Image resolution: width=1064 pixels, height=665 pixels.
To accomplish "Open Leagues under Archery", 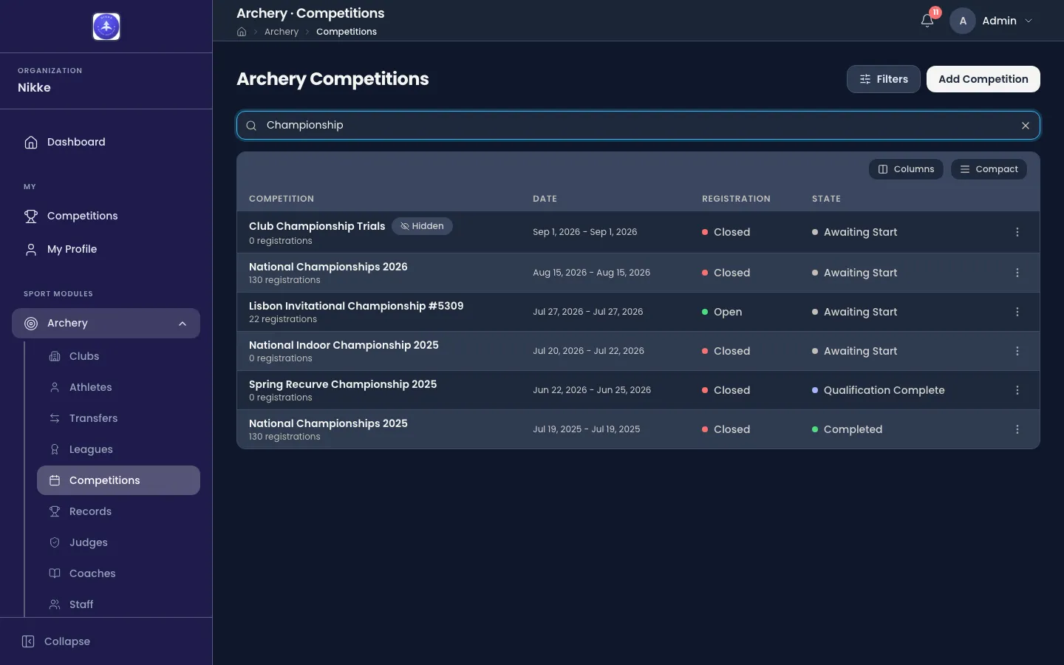I will pyautogui.click(x=118, y=449).
